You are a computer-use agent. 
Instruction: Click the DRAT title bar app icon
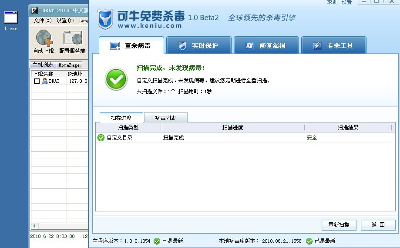point(35,10)
